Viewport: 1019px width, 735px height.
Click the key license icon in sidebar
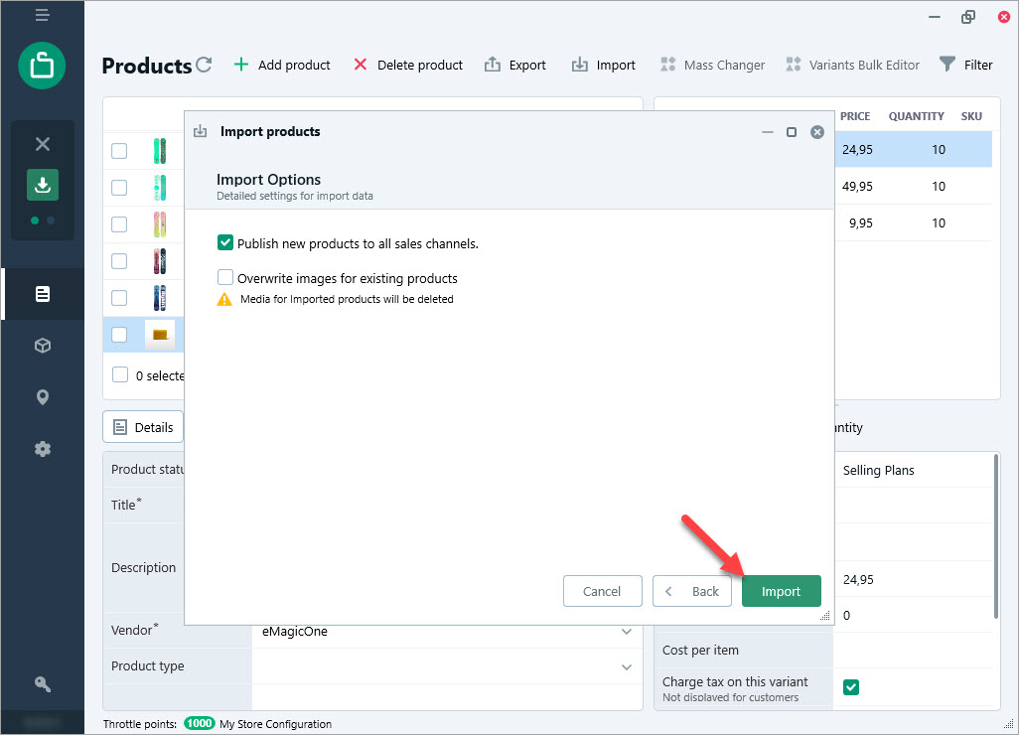[43, 683]
